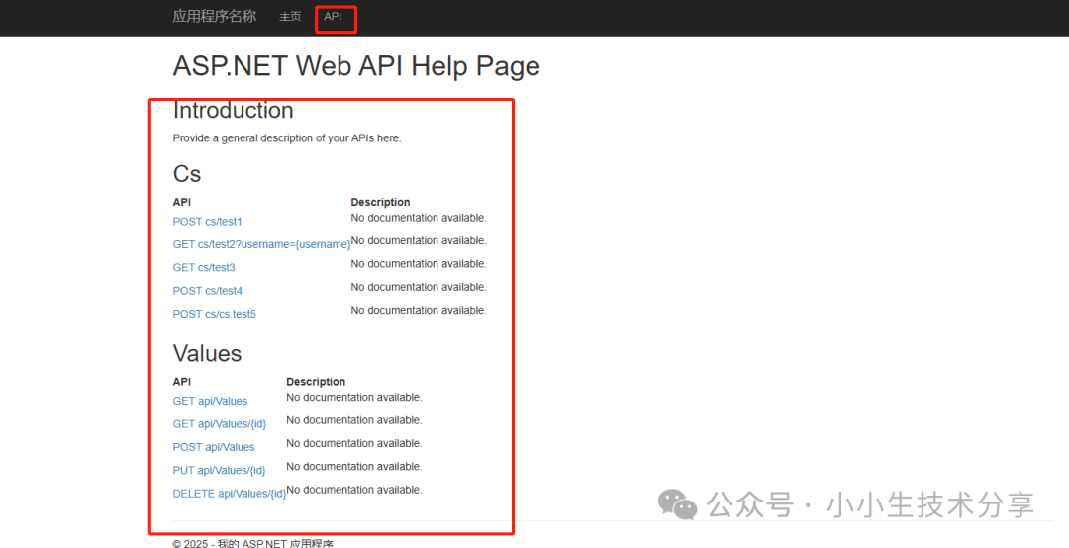
Task: Click the WeChat logo icon in watermark
Action: click(678, 505)
